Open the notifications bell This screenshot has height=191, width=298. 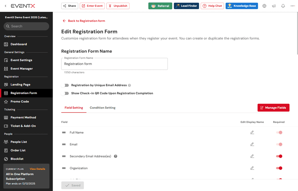(283, 6)
